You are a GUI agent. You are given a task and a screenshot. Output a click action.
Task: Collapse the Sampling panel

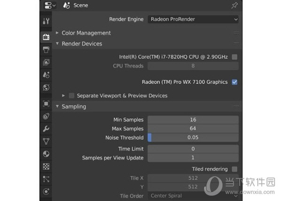(57, 106)
